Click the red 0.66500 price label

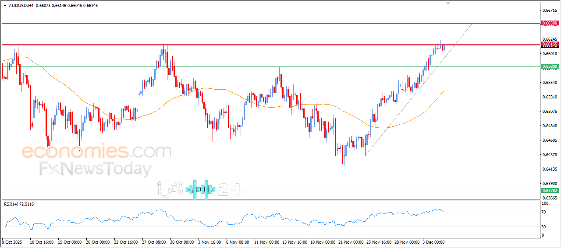[550, 23]
